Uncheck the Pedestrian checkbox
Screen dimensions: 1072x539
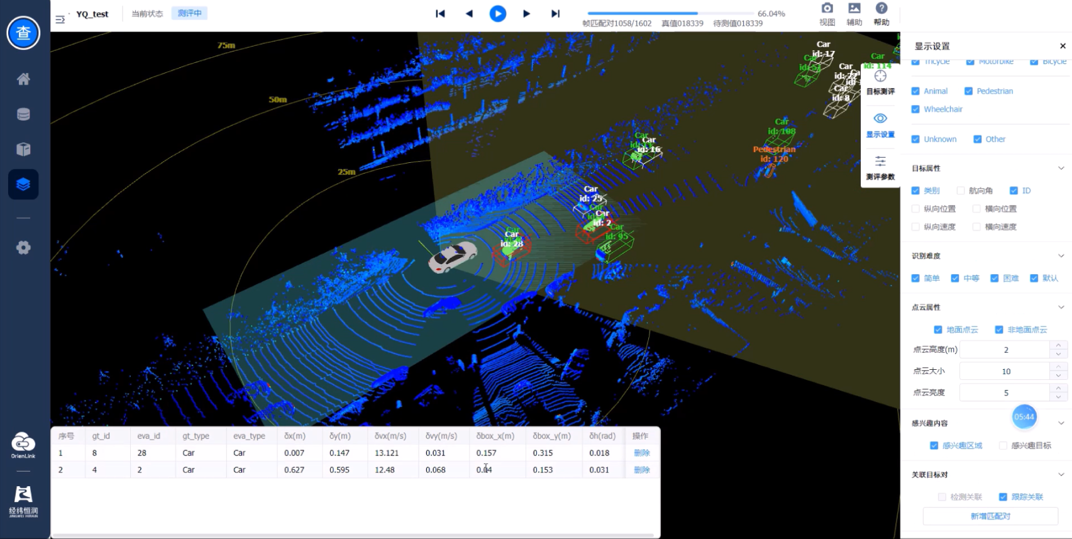[968, 91]
